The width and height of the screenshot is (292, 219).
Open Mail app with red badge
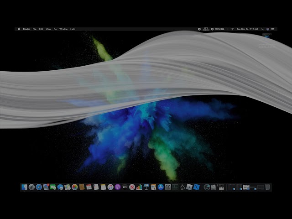[x=46, y=187]
